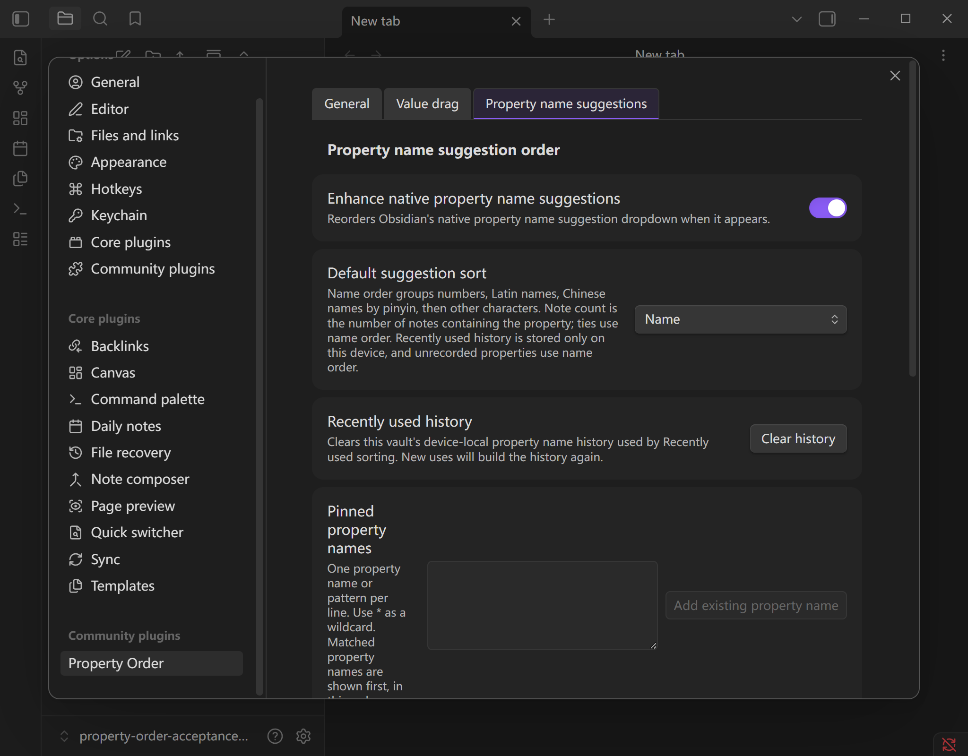Open graph view ribbon icon
Viewport: 968px width, 756px height.
[20, 88]
